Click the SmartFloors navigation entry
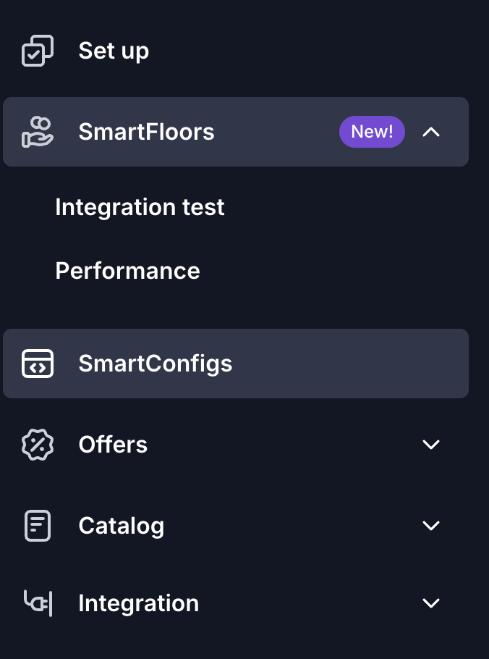 (146, 132)
